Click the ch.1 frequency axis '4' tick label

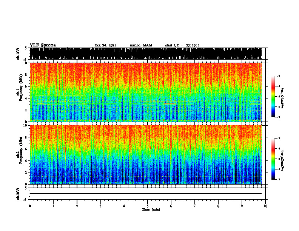[x=26, y=99]
